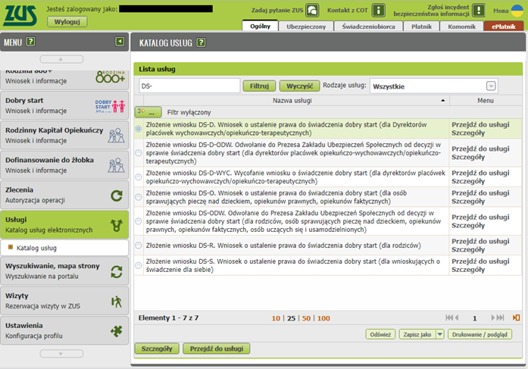The height and width of the screenshot is (369, 528).
Task: Click the Drukowanie / podgląd button
Action: pos(480,334)
